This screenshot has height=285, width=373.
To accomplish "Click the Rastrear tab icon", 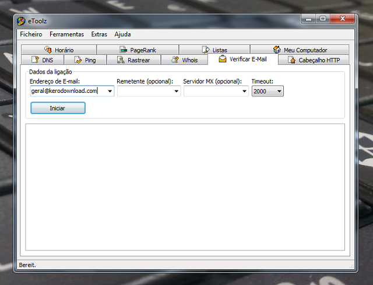I will coord(121,60).
